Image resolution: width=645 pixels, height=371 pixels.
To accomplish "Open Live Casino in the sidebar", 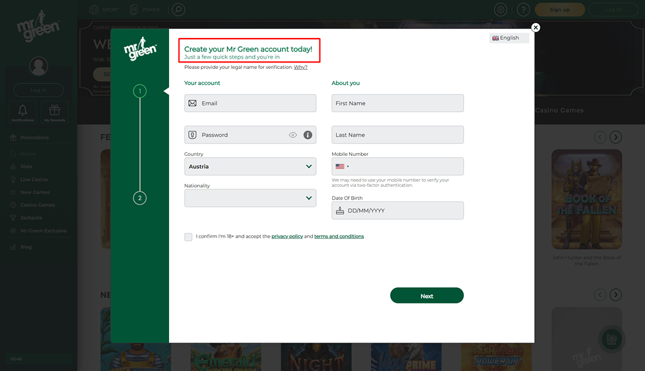I will click(34, 180).
